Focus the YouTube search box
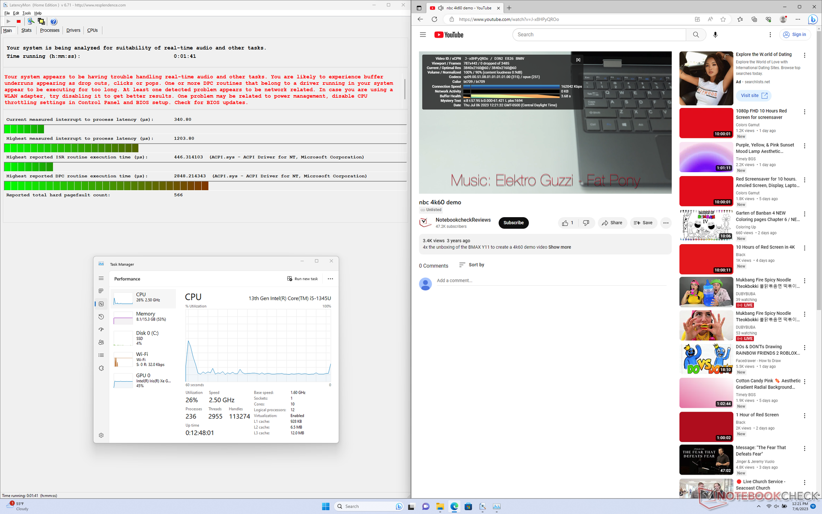The height and width of the screenshot is (514, 822). point(599,35)
